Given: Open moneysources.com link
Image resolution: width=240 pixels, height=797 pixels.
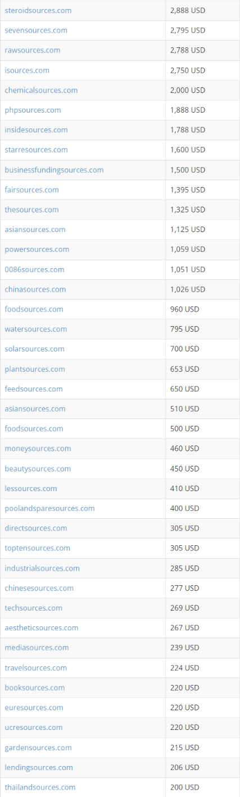Looking at the screenshot, I should tap(38, 448).
